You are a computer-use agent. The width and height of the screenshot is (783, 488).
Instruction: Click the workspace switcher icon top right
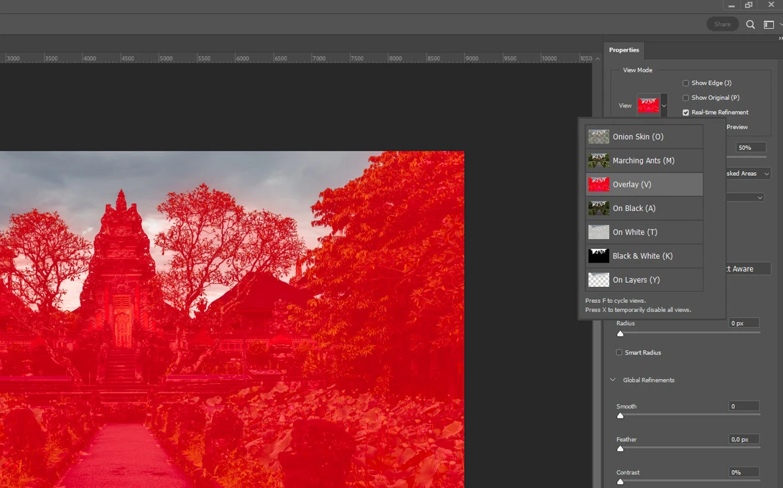(x=768, y=24)
